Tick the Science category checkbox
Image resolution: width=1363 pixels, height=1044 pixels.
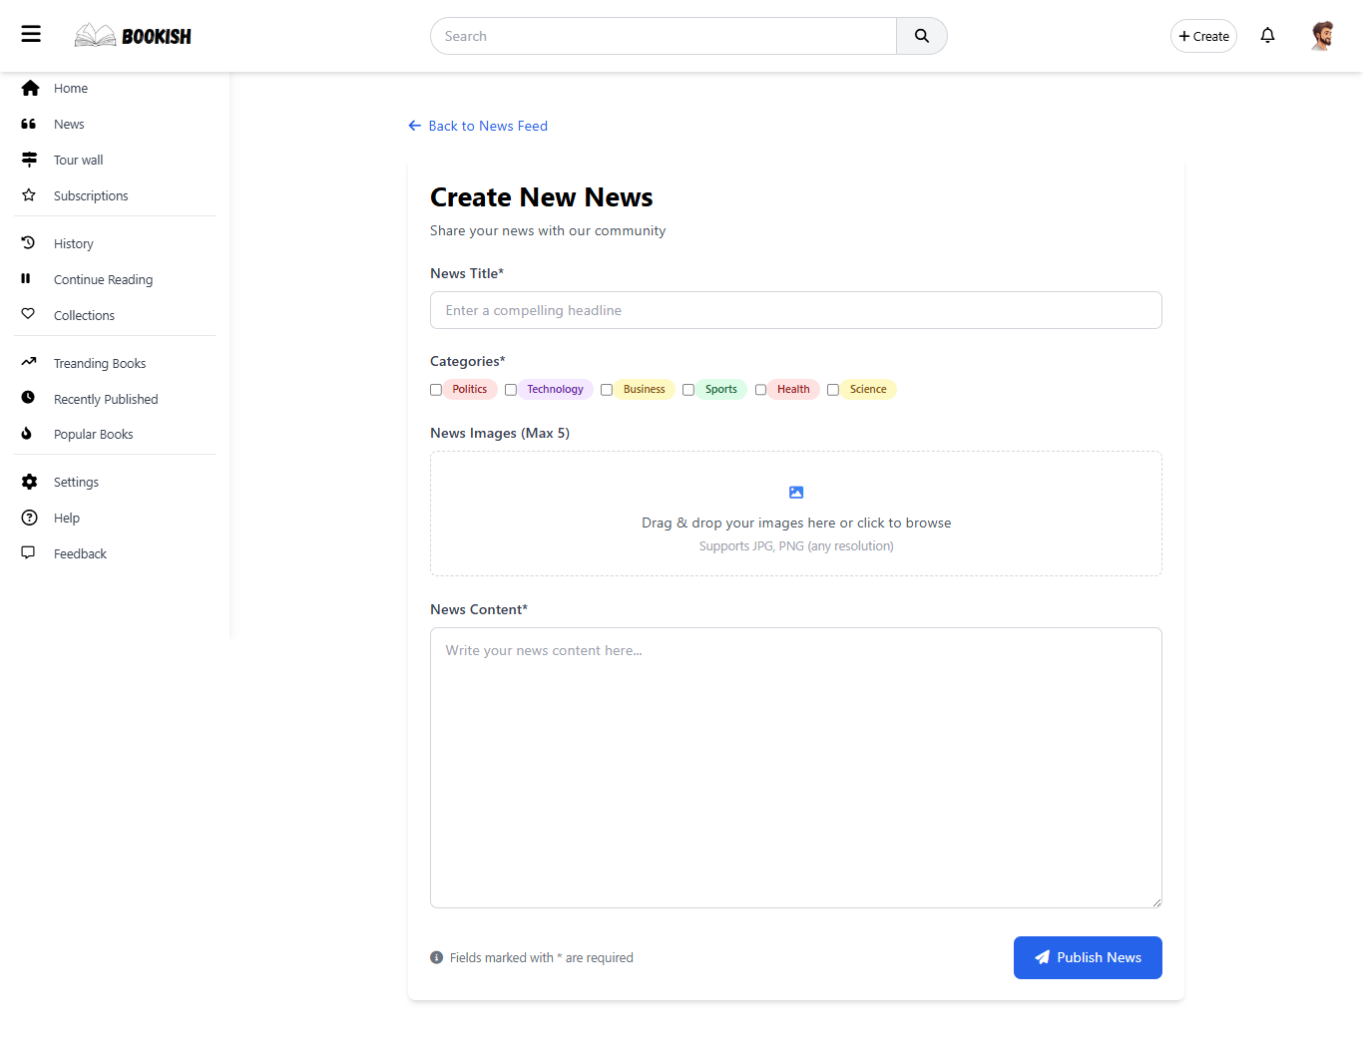(833, 390)
